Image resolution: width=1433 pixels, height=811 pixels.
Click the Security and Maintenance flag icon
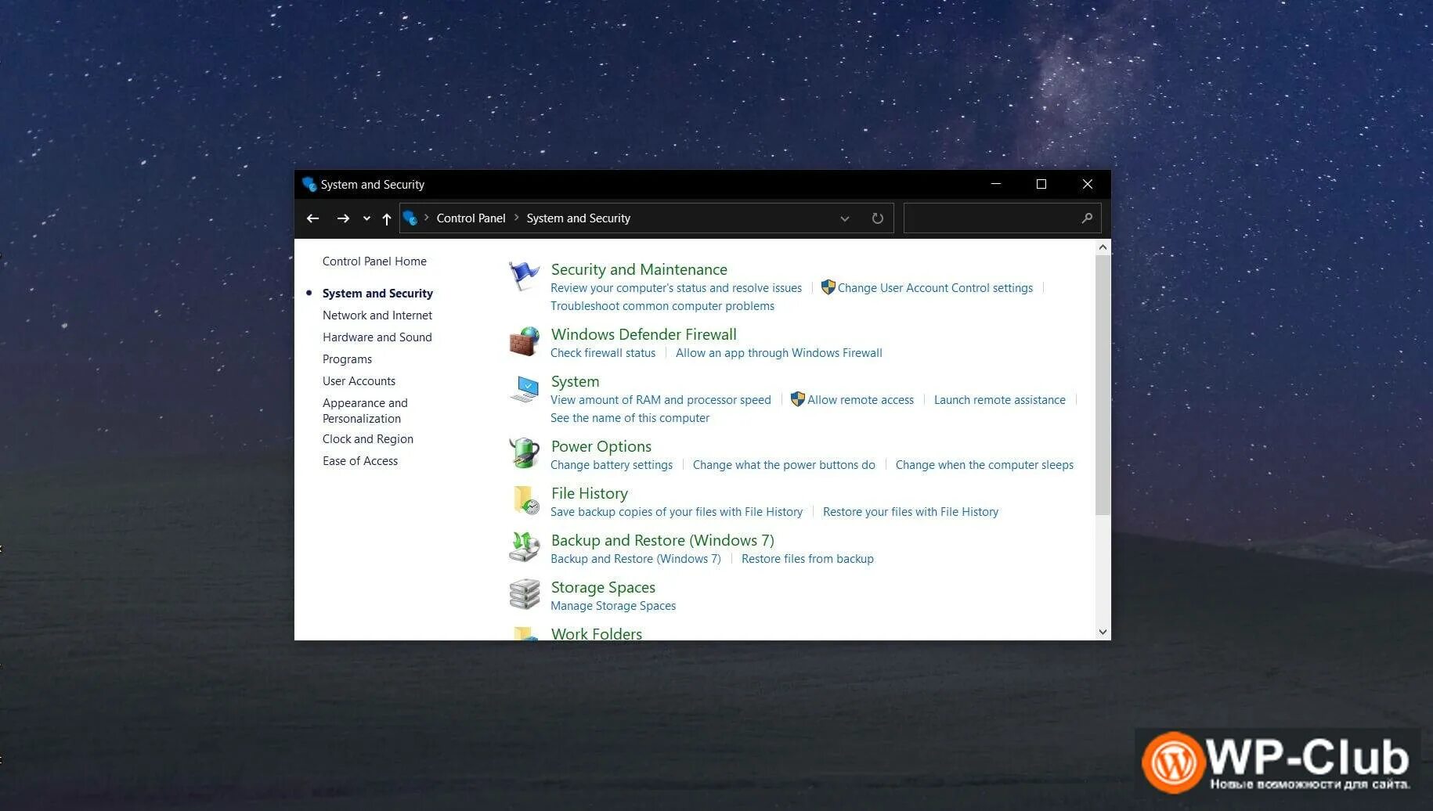tap(524, 276)
